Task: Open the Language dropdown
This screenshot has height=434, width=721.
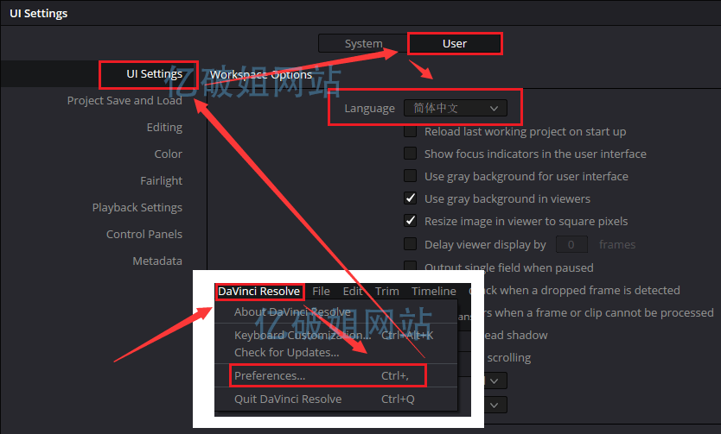Action: pyautogui.click(x=456, y=108)
